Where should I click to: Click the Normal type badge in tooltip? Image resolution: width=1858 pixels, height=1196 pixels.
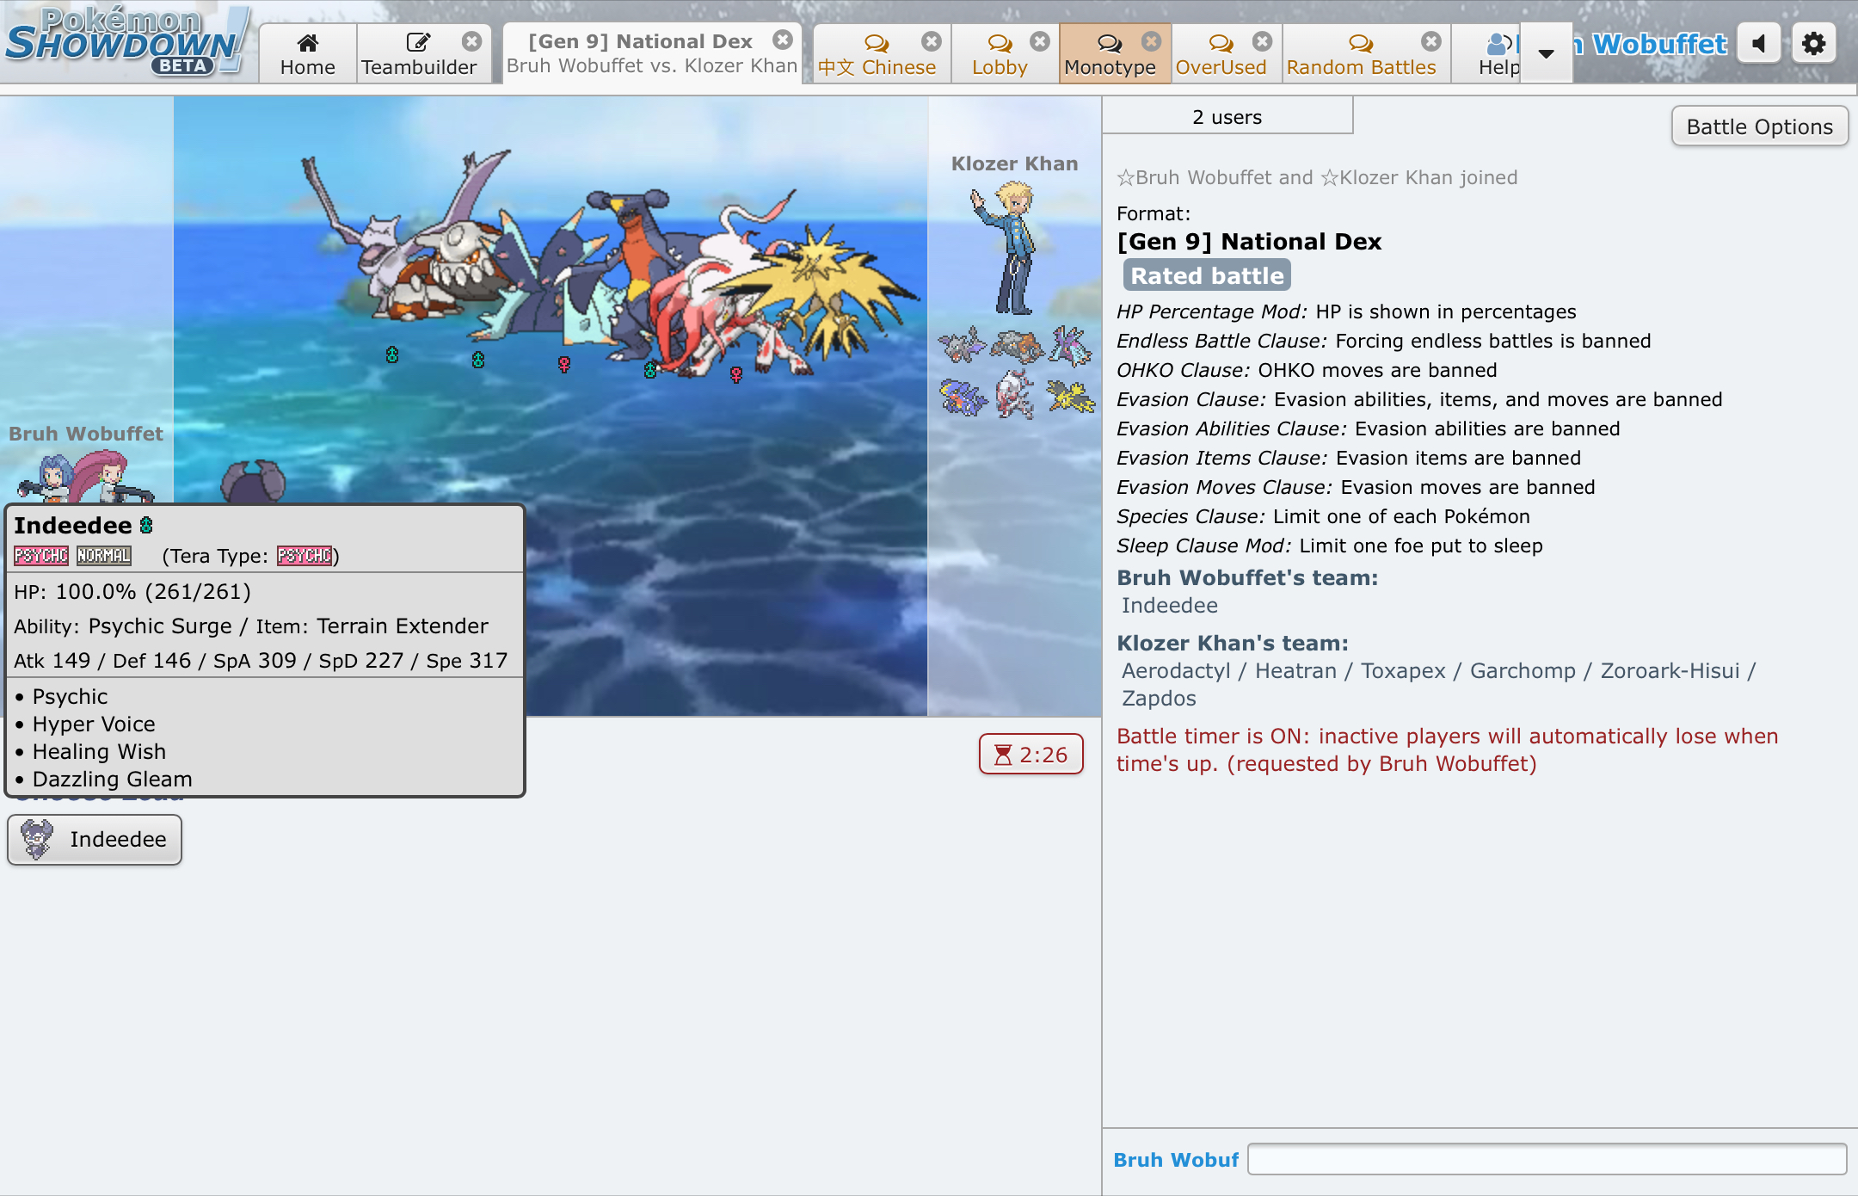coord(104,556)
